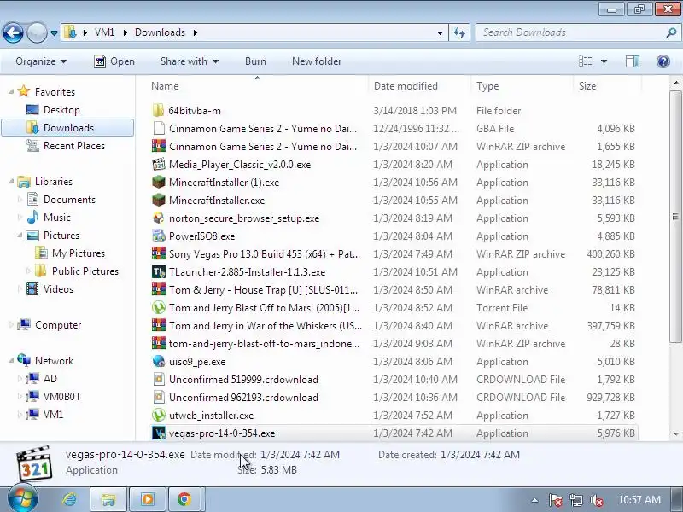Open the view options dropdown arrow

(604, 61)
